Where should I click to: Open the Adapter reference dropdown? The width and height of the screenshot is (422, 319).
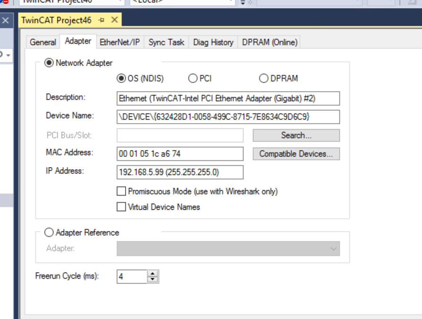tap(228, 248)
